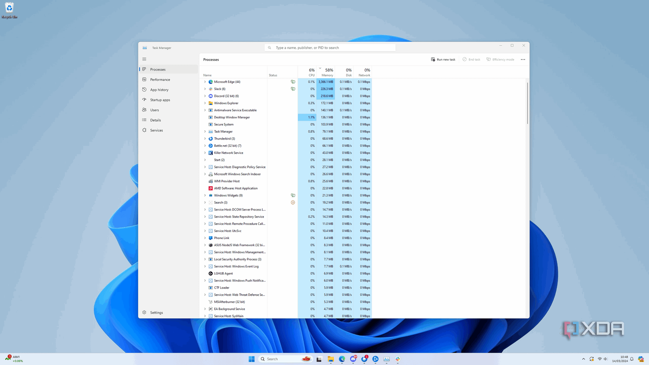Expand the Discord (32 bit) process group
Viewport: 649px width, 365px height.
(x=205, y=96)
